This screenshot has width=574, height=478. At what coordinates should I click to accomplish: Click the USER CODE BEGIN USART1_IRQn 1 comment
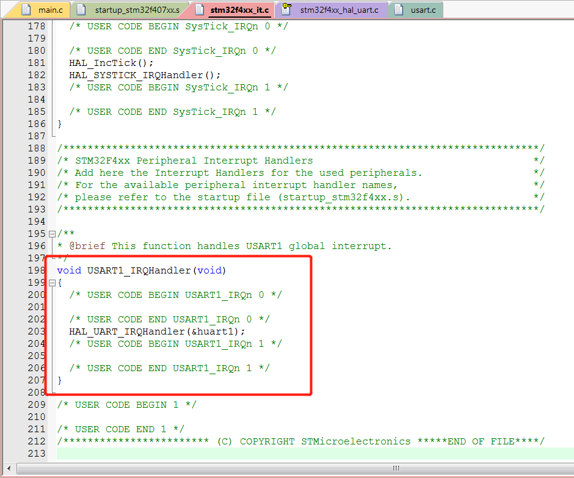(x=176, y=344)
